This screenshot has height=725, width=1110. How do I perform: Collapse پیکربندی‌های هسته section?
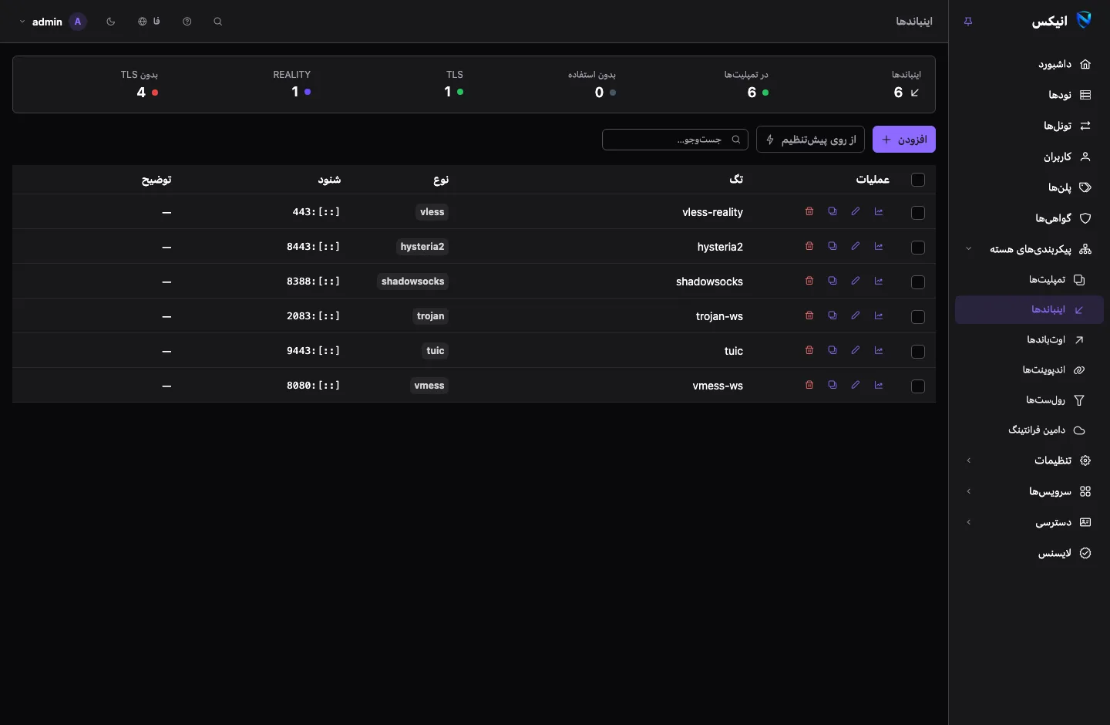(x=1029, y=249)
